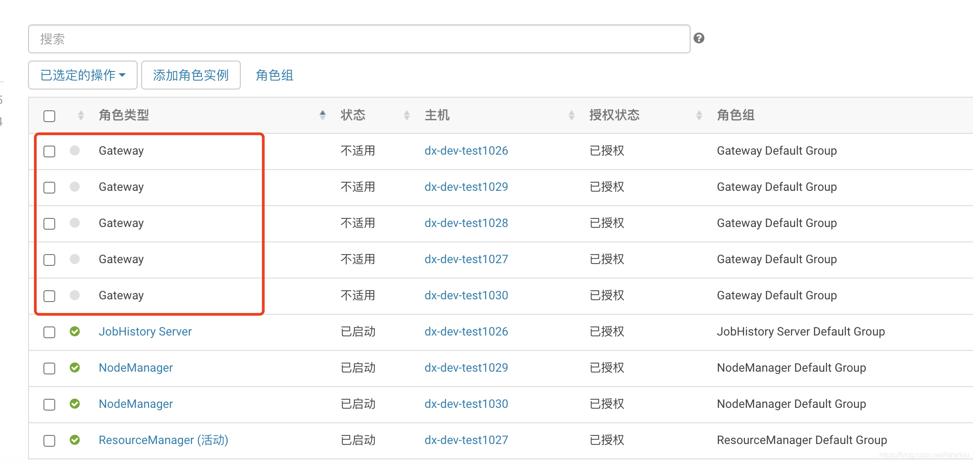Sort using arrows of 角色类型 column
Viewport: 973px width, 463px height.
tap(323, 115)
